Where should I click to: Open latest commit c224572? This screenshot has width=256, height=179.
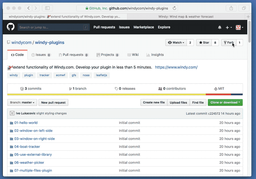pyautogui.click(x=214, y=114)
